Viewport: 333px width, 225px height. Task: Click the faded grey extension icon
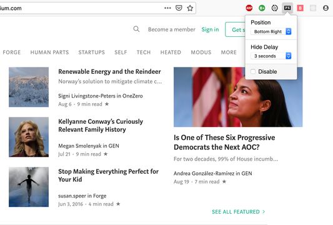[x=313, y=8]
